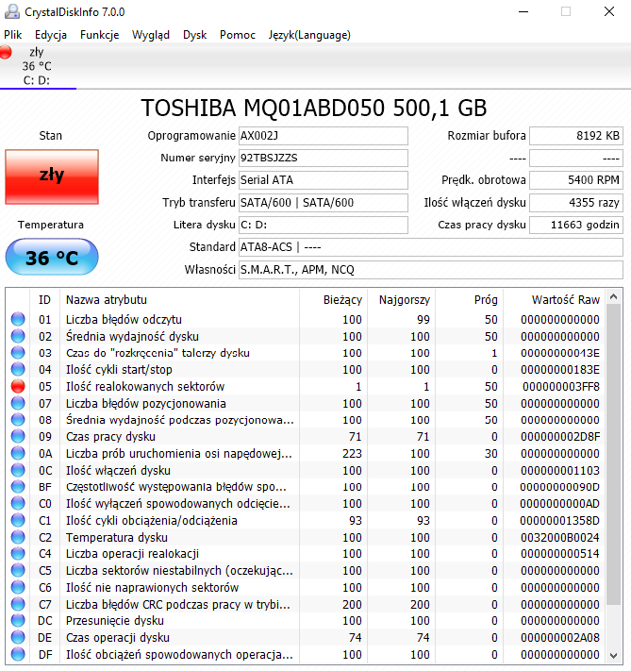
Task: Click the power-on count field 4355 razy
Action: tap(575, 202)
